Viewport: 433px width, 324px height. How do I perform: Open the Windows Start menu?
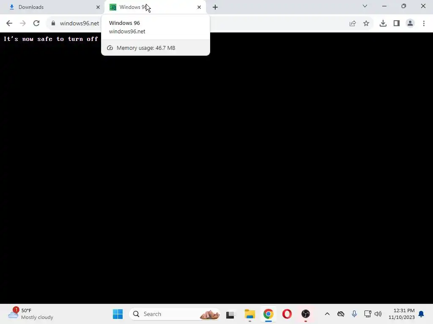point(118,314)
